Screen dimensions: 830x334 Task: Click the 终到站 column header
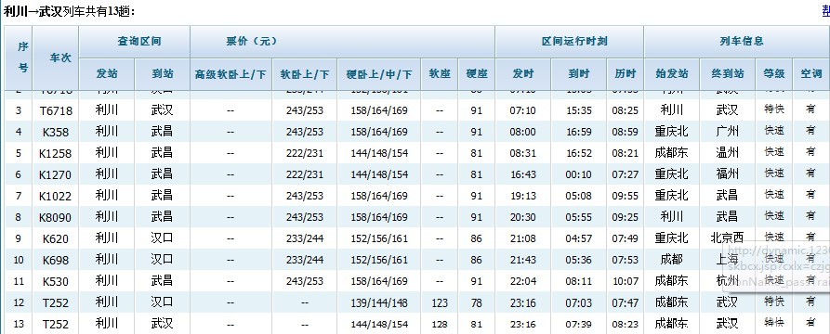728,74
